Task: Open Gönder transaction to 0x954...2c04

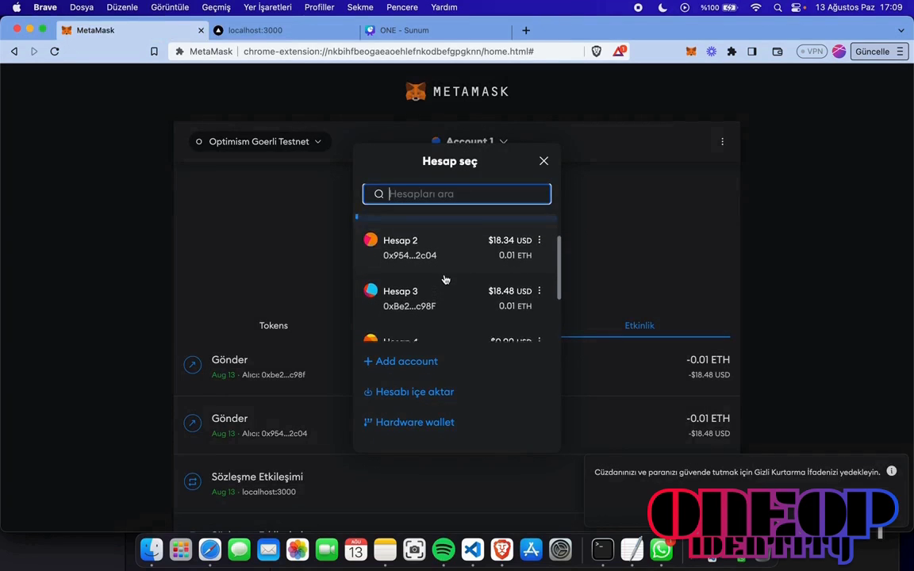Action: point(457,425)
